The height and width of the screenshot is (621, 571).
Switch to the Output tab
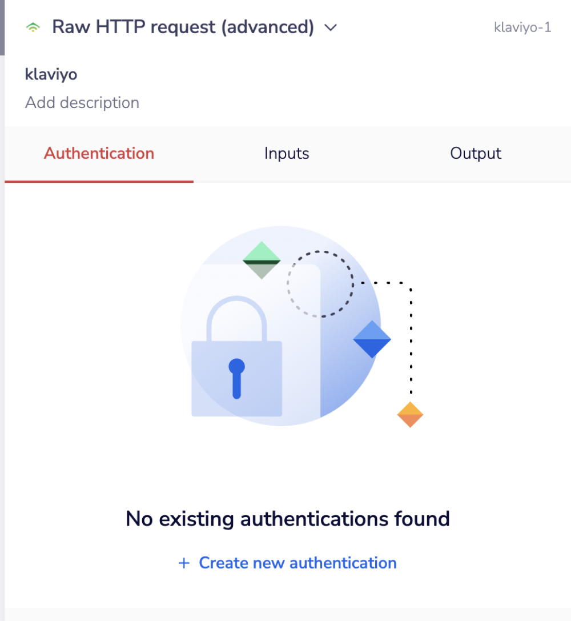476,153
